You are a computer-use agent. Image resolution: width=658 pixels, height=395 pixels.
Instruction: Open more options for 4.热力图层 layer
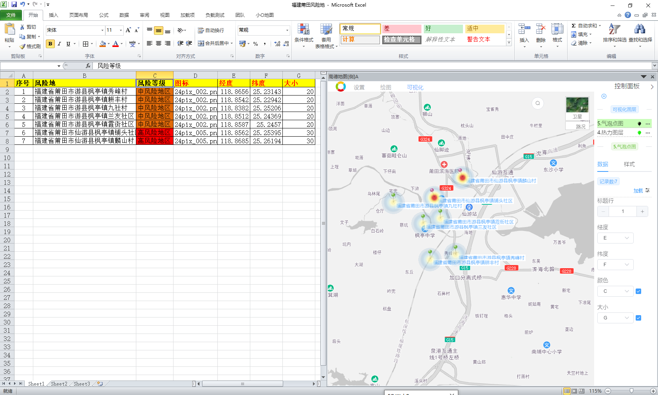tap(648, 133)
